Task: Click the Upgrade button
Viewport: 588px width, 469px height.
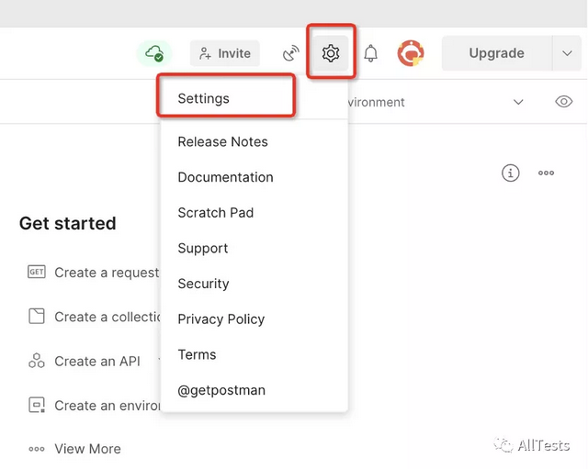Action: (496, 53)
